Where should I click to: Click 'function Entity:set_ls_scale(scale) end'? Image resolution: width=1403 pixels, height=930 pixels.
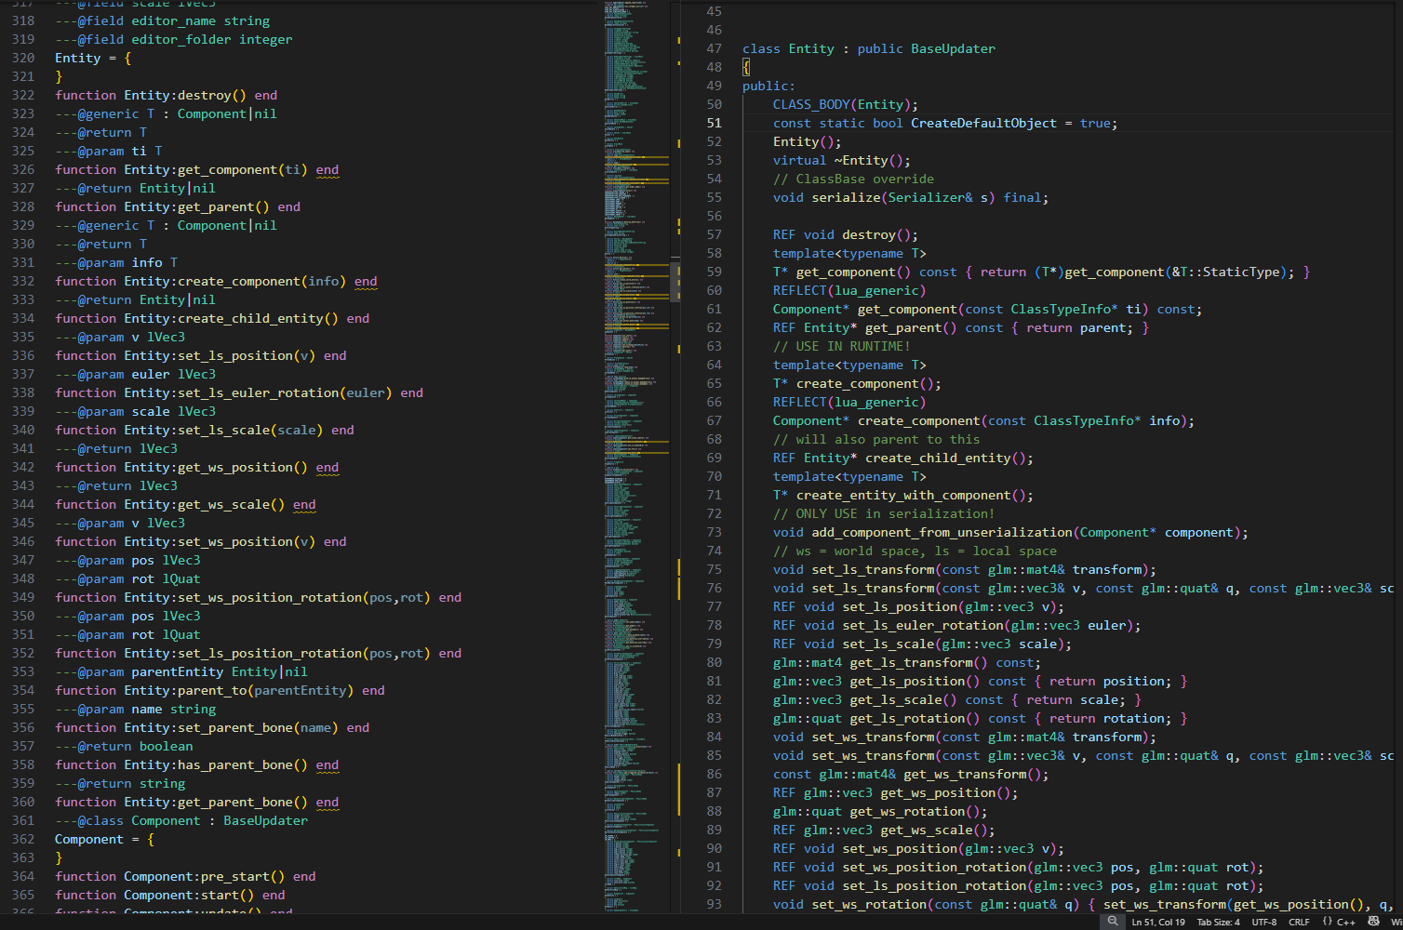[x=205, y=430]
